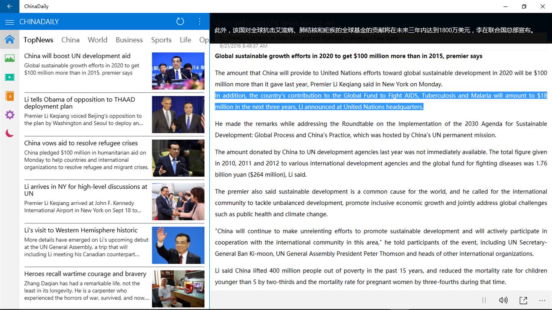This screenshot has width=552, height=310.
Task: Go back with the arrow button
Action: [10, 6]
